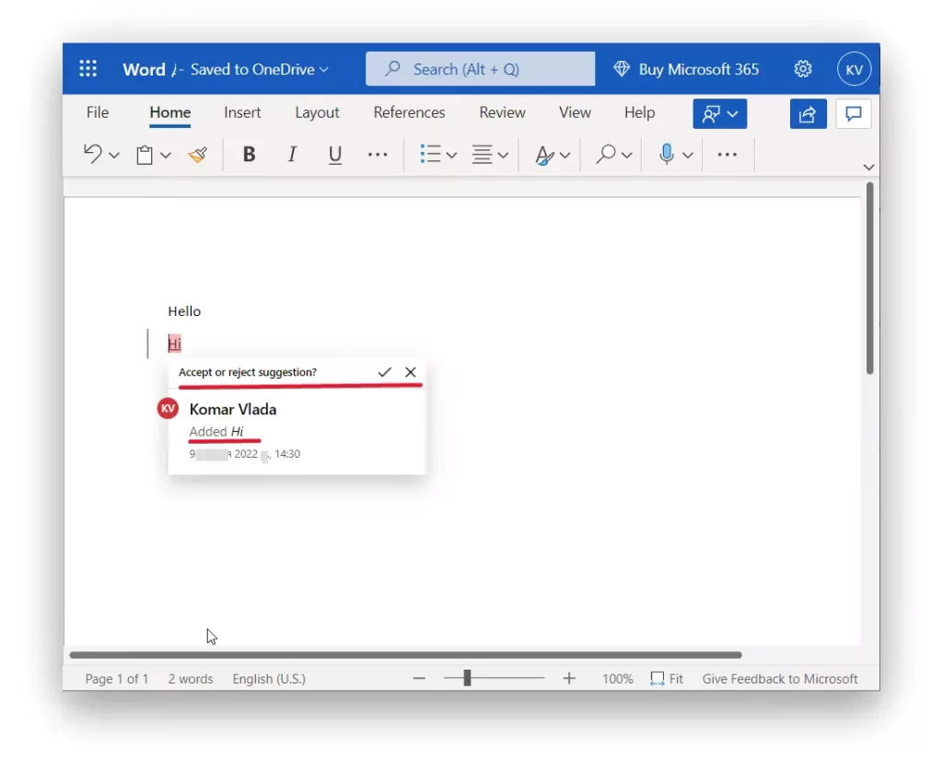The image size is (943, 771).
Task: Click the Komar Vlada author name
Action: tap(233, 409)
